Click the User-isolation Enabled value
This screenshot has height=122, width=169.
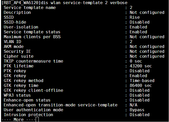pos(138,27)
